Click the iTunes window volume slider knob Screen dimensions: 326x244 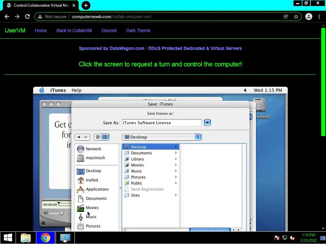(61, 213)
